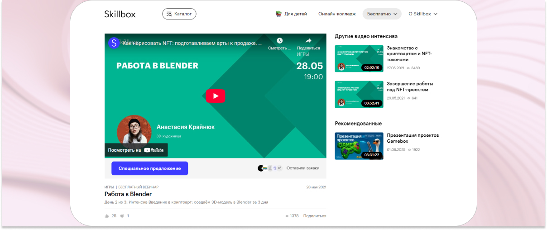Screen dimensions: 547x230
Task: Open the Онлайн-колледж page
Action: (x=337, y=14)
